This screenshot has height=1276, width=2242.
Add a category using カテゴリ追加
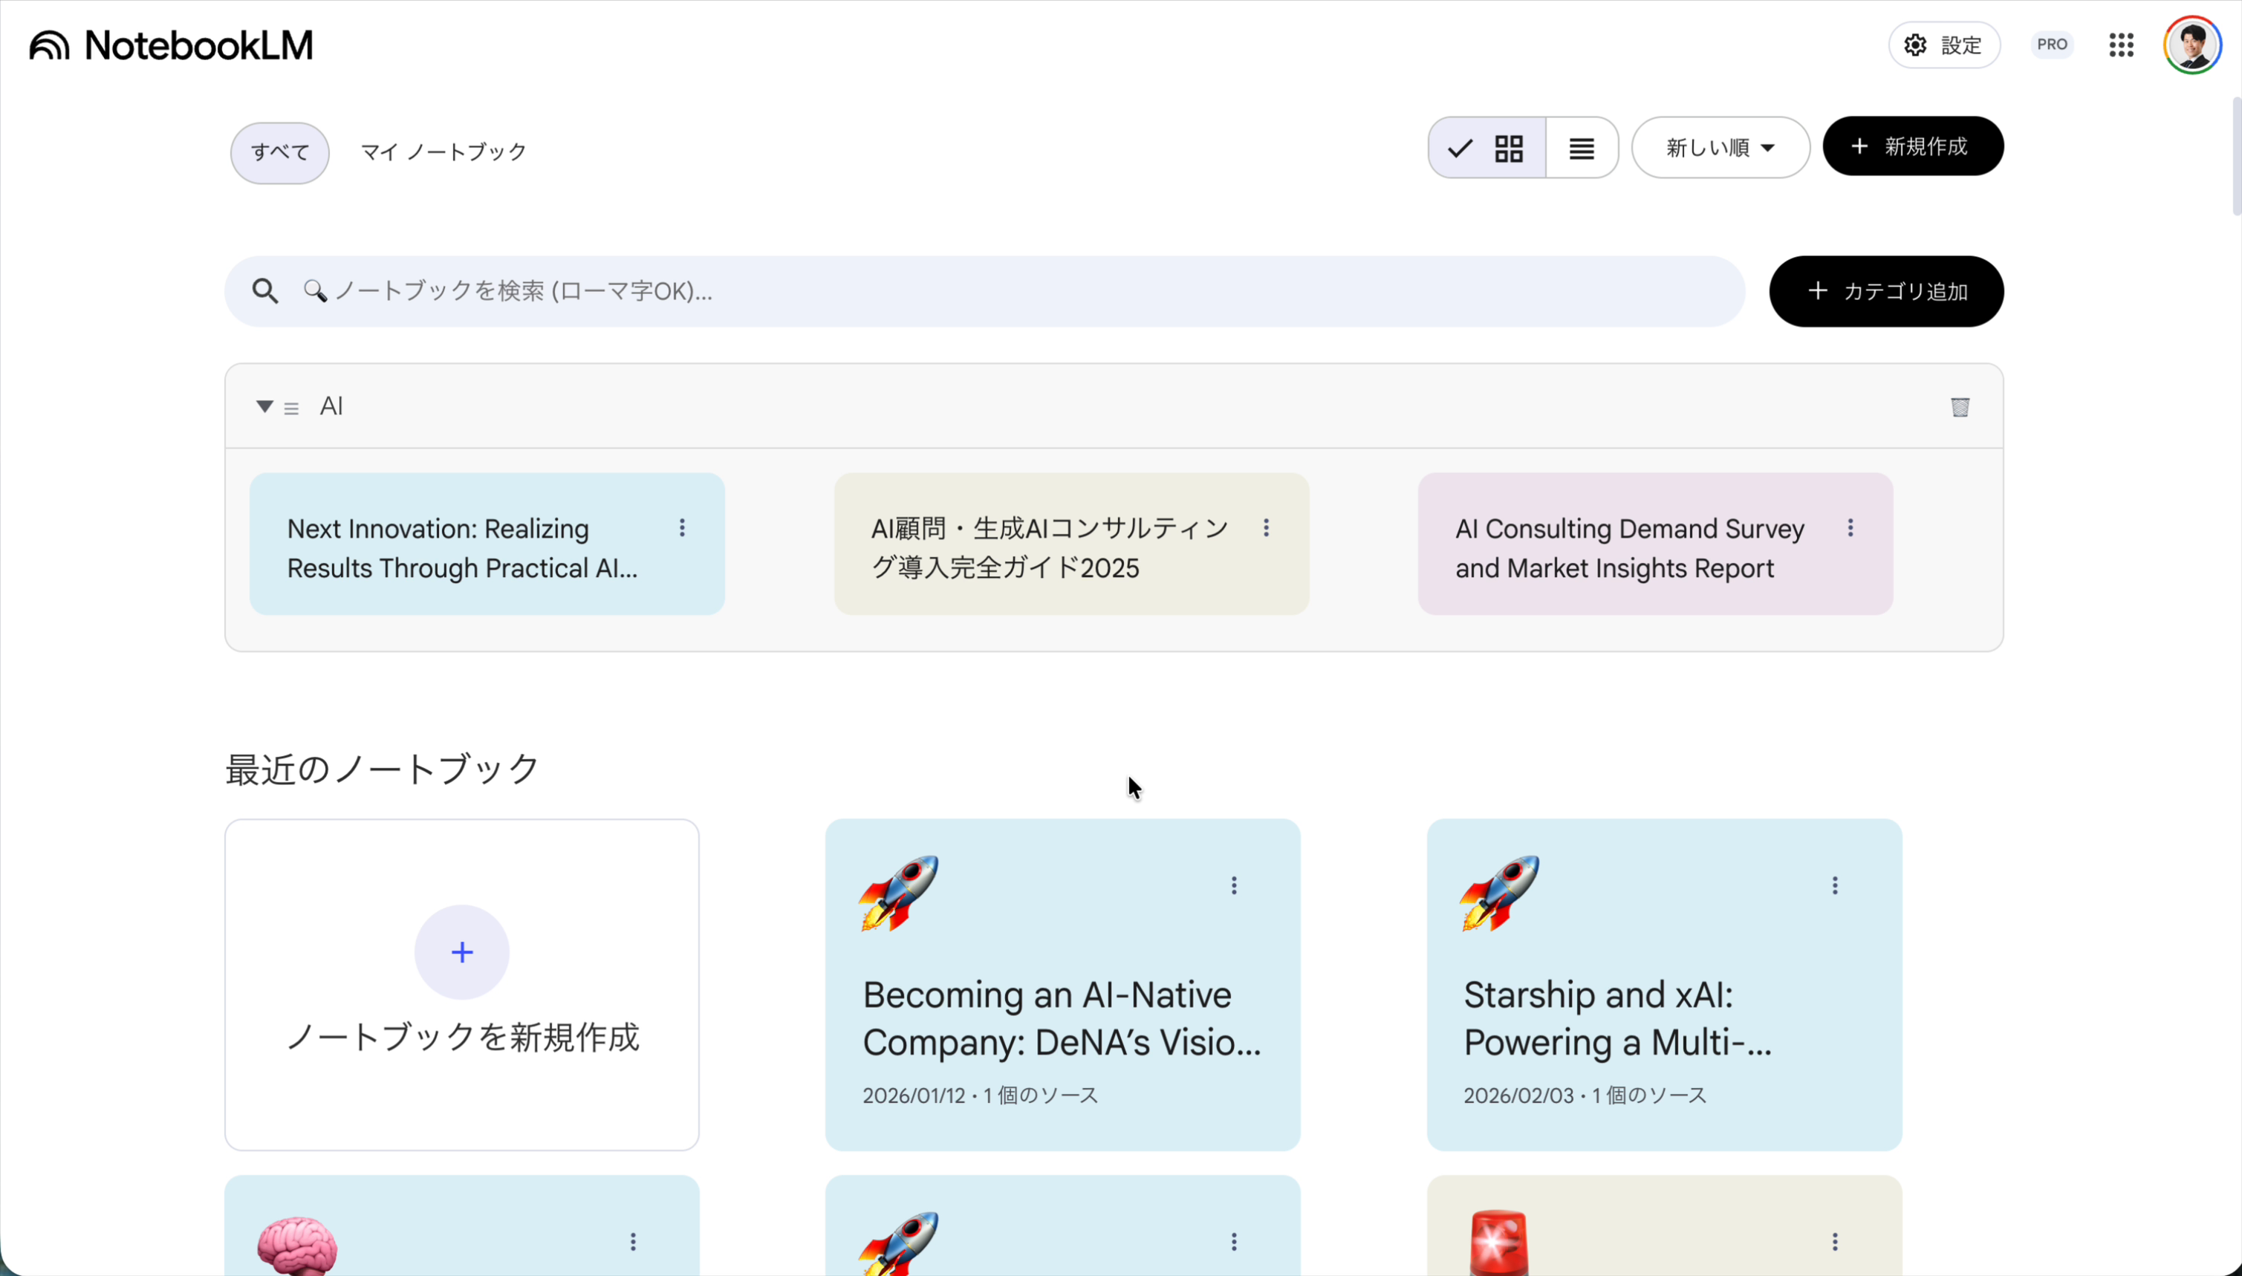[1885, 290]
